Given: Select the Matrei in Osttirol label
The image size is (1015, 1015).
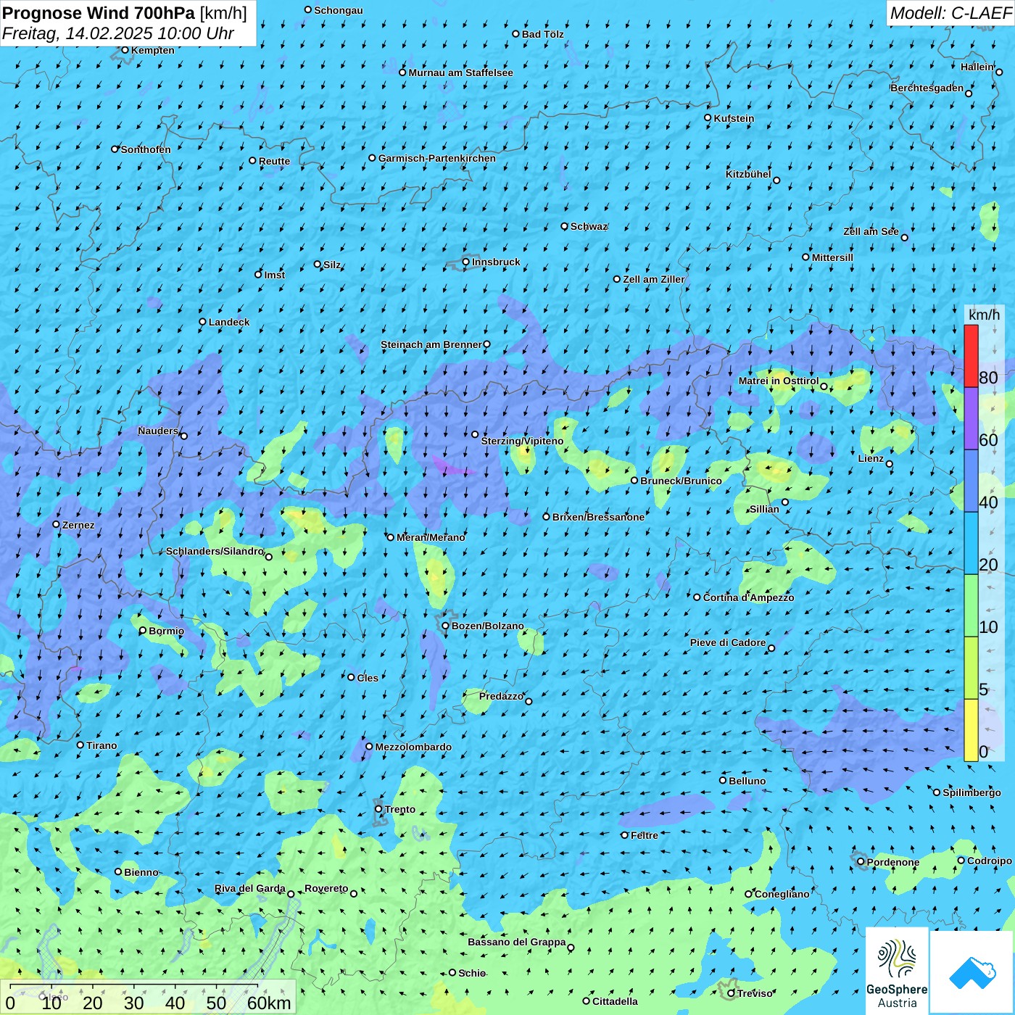Looking at the screenshot, I should tap(779, 381).
